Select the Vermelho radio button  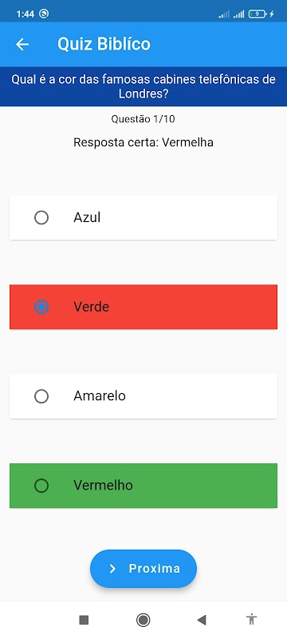[41, 486]
